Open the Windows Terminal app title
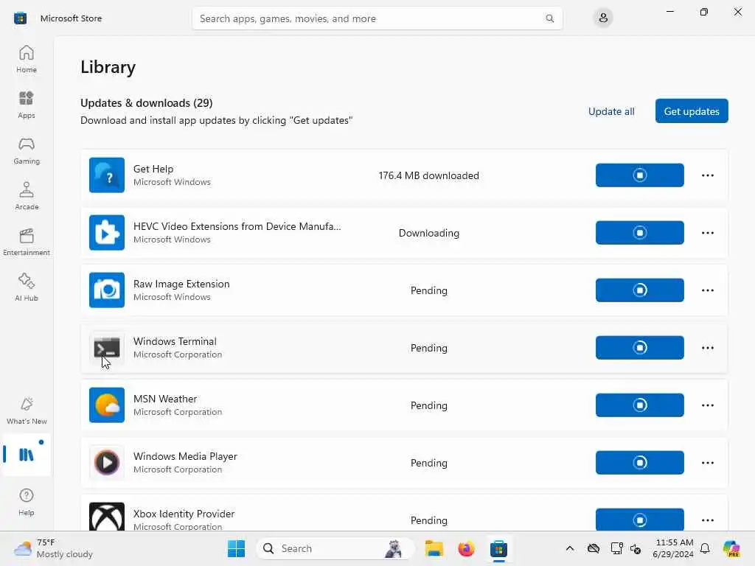 (175, 341)
